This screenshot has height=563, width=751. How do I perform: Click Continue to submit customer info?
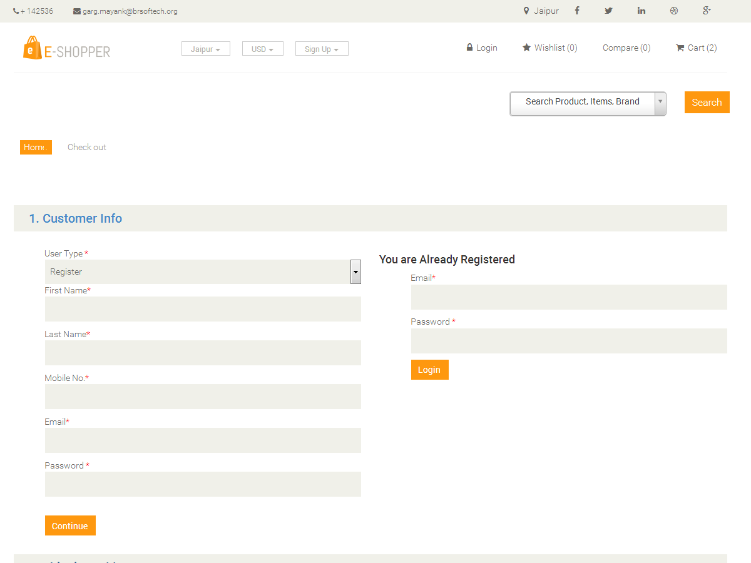pyautogui.click(x=70, y=525)
